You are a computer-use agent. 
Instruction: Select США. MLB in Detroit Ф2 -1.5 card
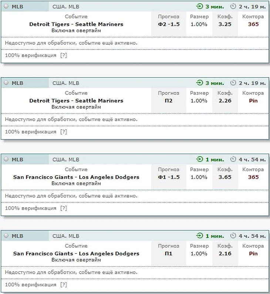pos(66,7)
